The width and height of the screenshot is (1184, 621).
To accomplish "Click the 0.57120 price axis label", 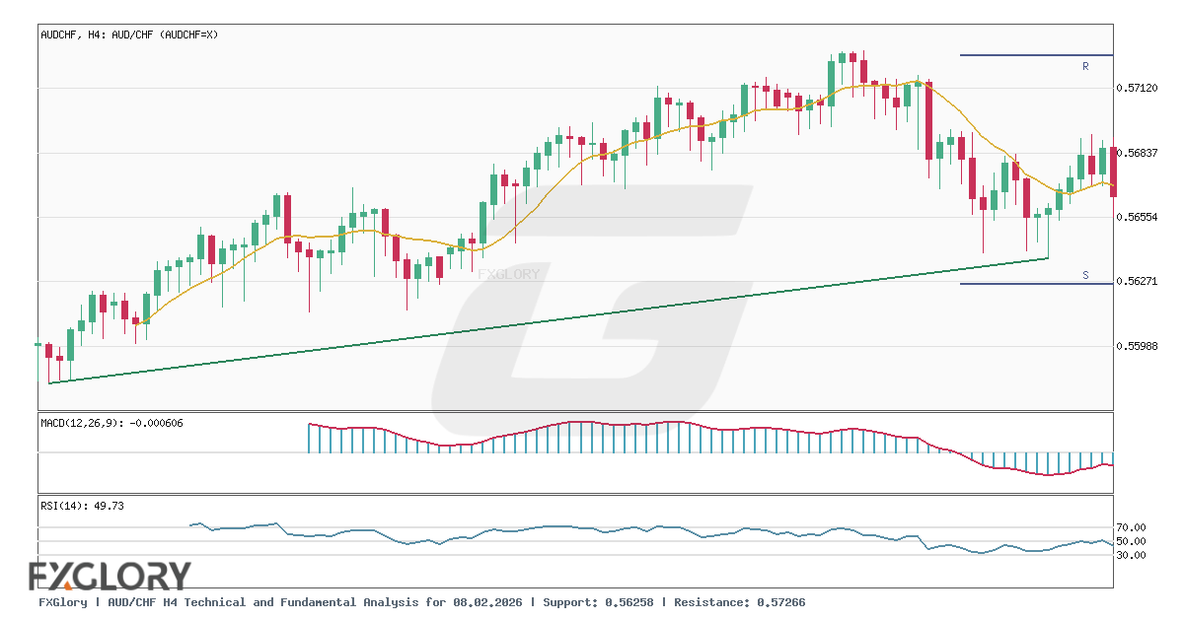I will [x=1138, y=88].
